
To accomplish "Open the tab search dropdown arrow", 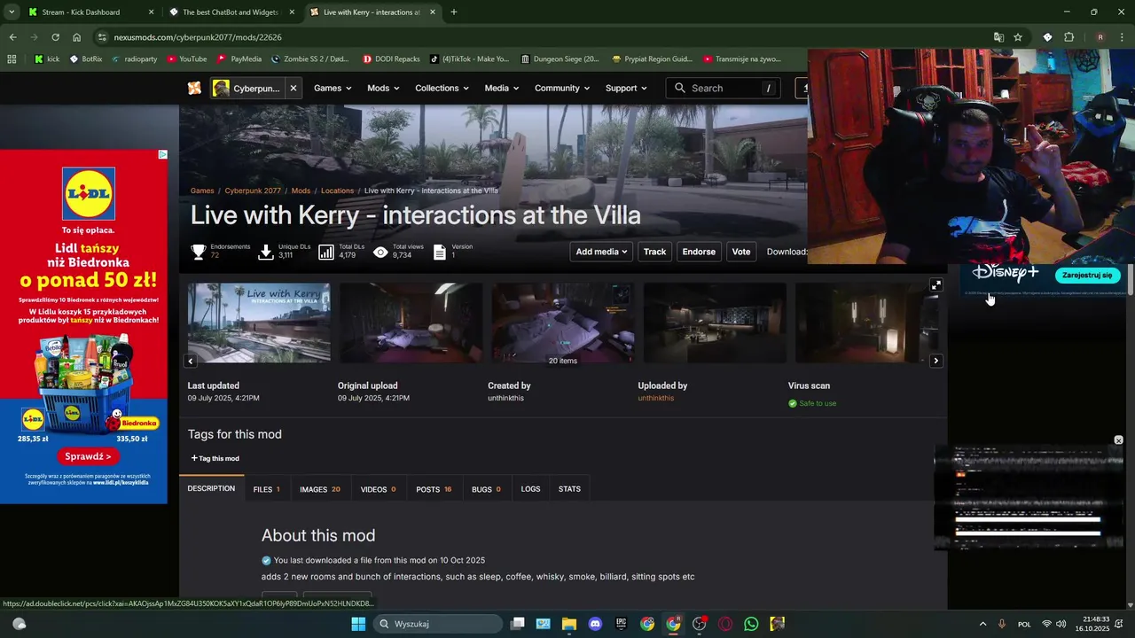I will 12,12.
